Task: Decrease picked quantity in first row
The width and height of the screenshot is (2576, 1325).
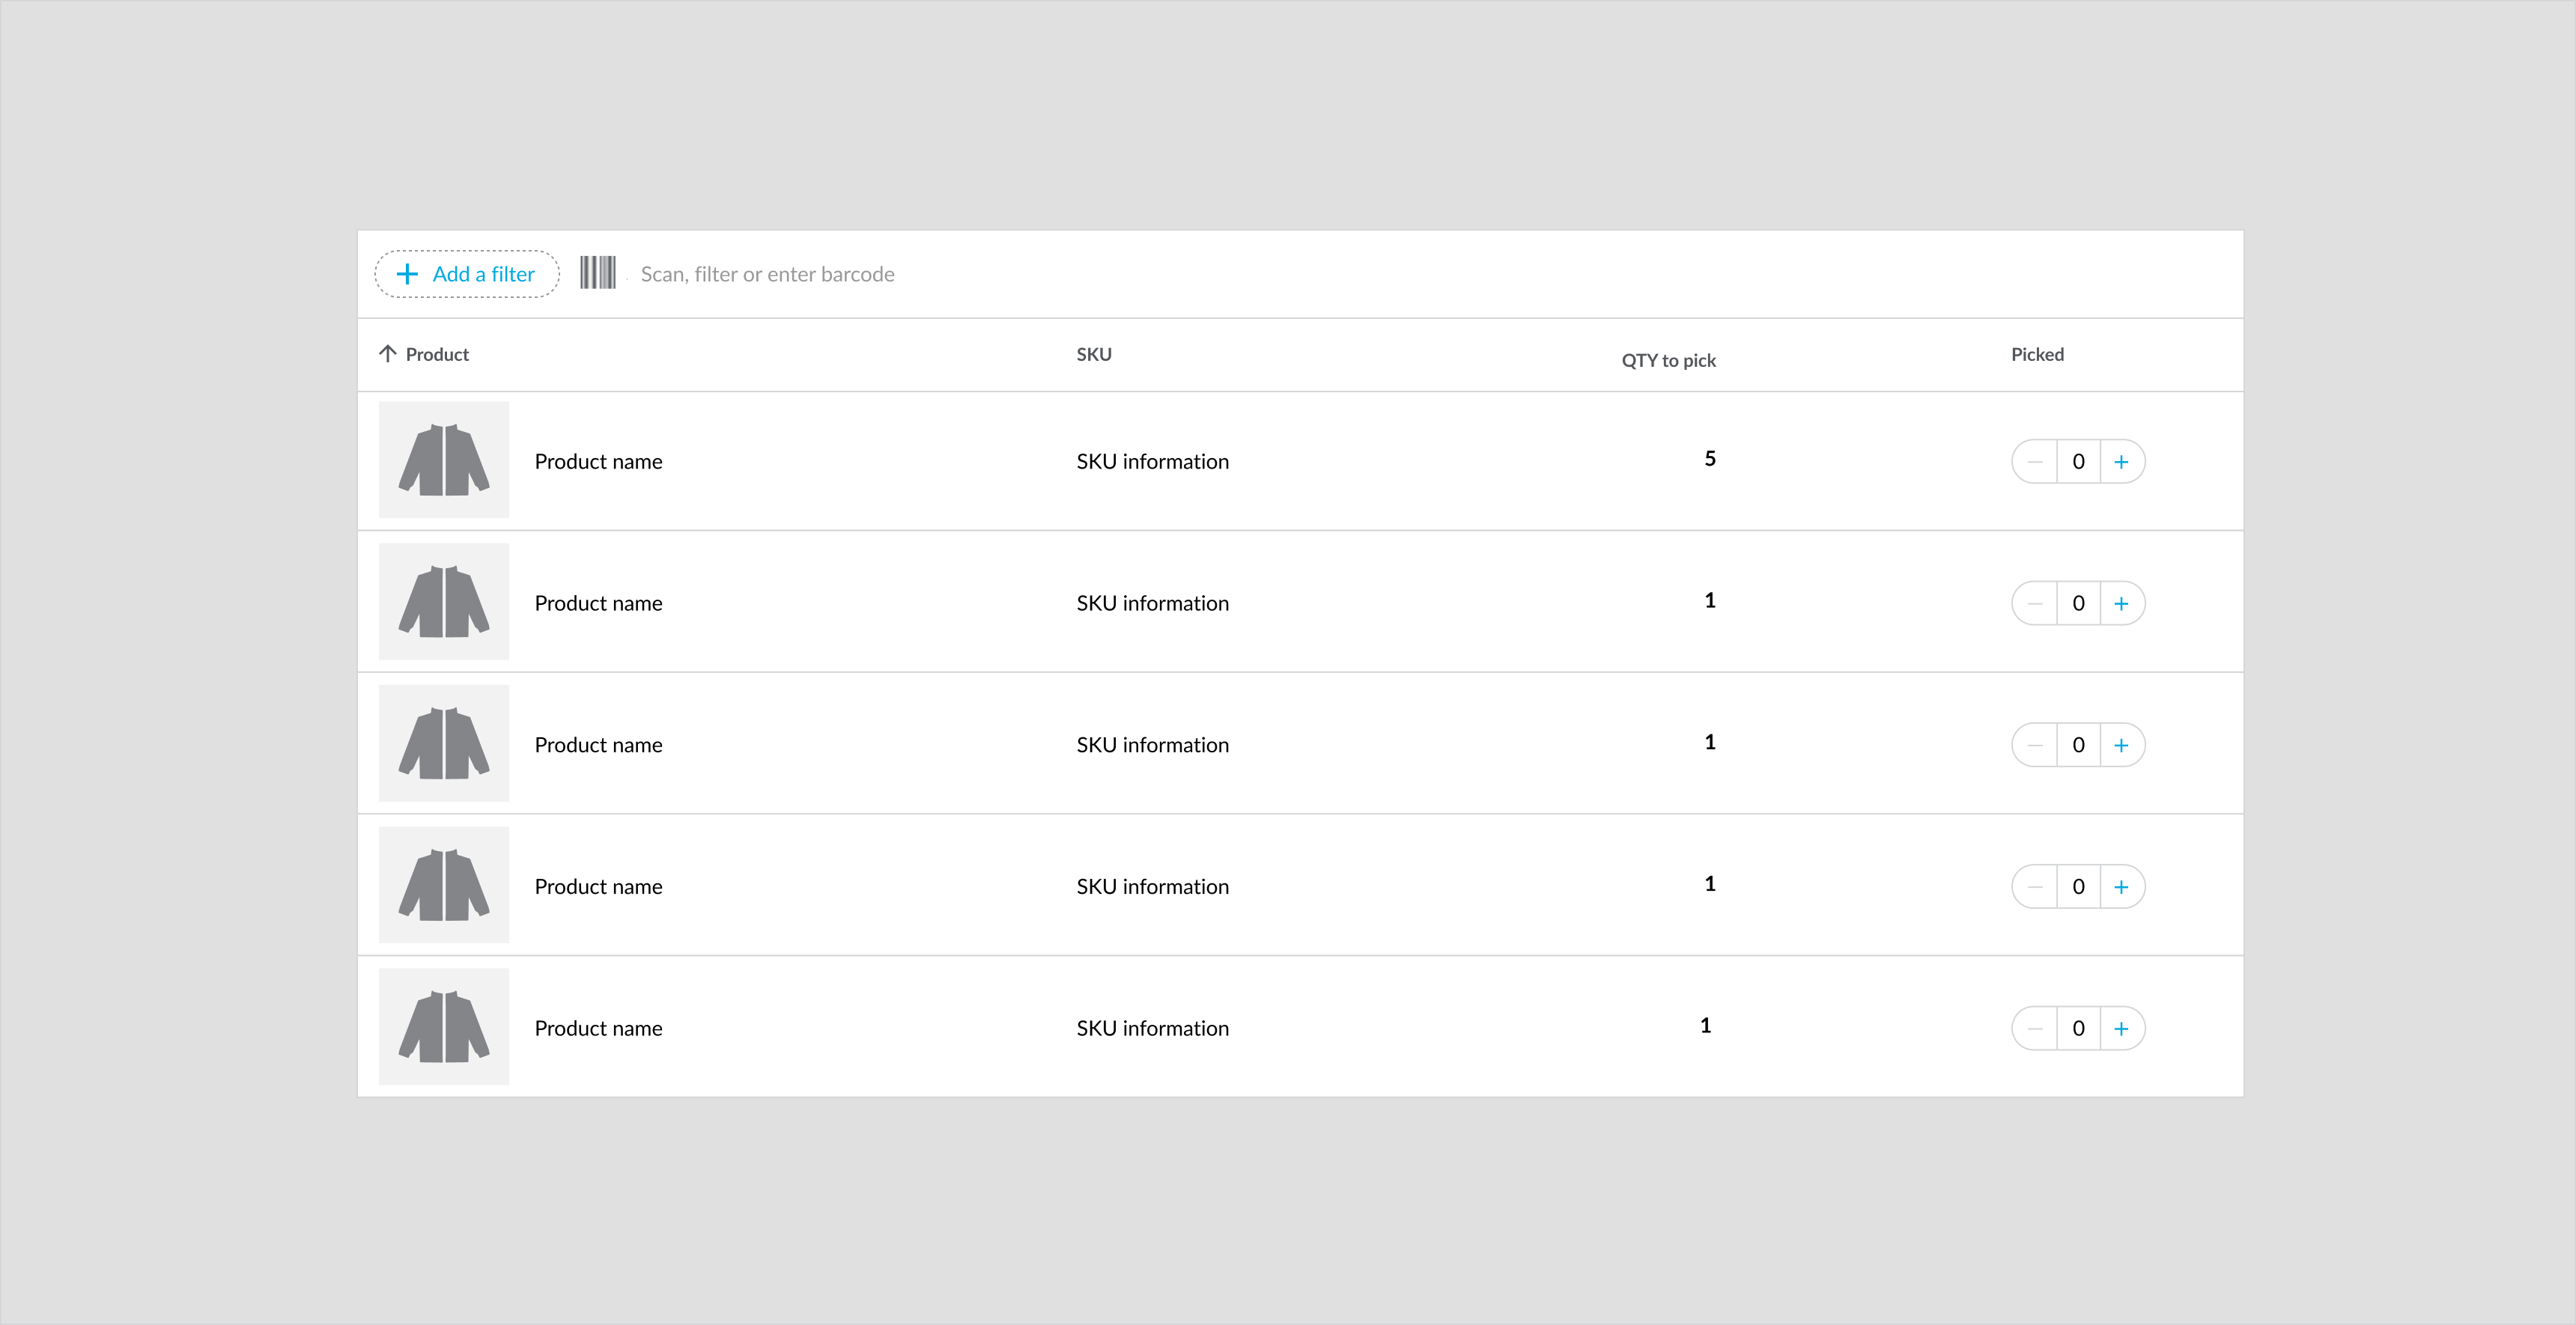Action: (2035, 462)
